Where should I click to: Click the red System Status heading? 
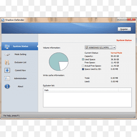click(x=124, y=40)
